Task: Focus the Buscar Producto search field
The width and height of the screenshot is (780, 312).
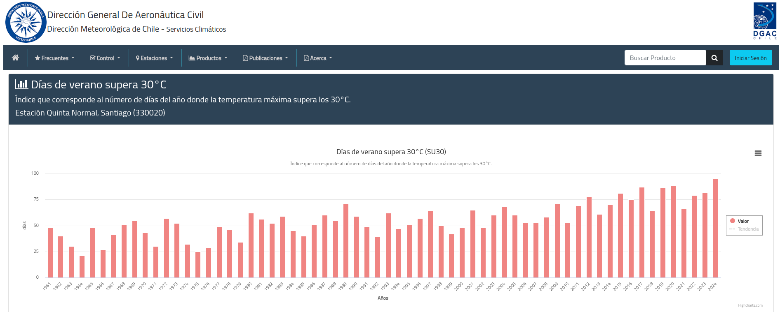Action: click(665, 58)
